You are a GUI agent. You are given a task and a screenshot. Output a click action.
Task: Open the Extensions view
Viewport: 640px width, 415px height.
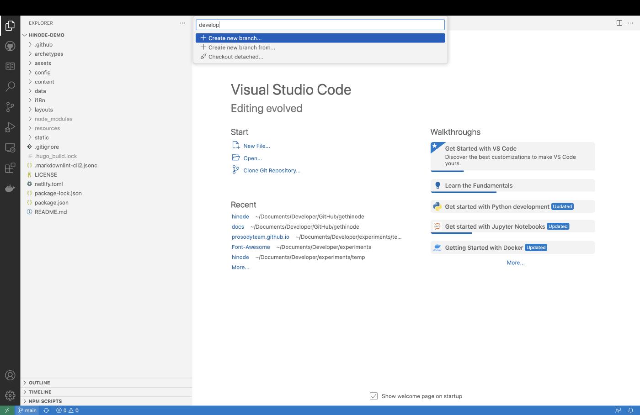[10, 168]
